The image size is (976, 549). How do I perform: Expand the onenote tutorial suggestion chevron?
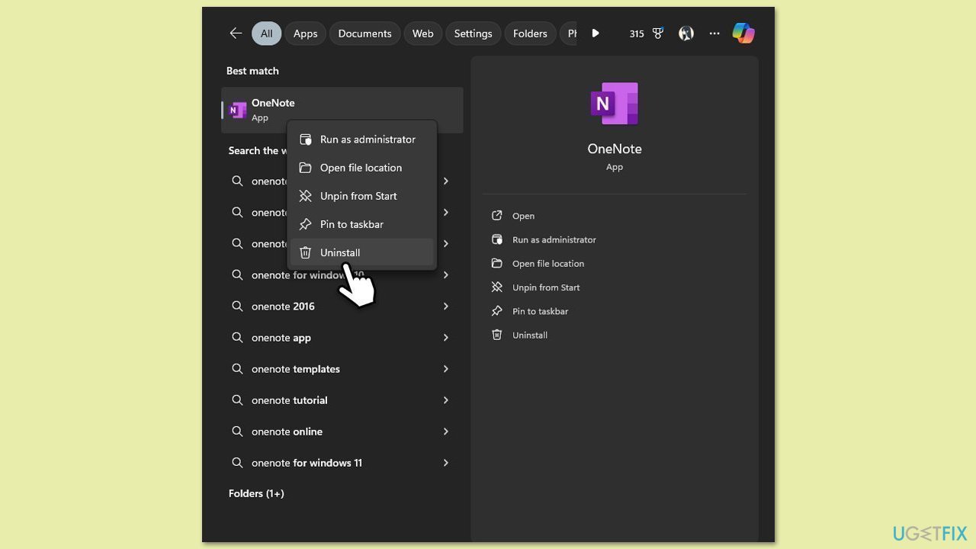coord(446,400)
